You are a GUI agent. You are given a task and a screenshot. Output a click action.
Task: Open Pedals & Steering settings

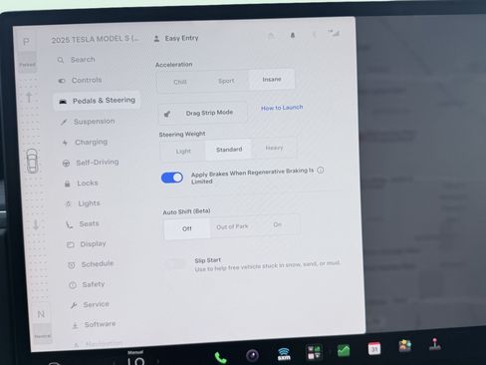pos(97,101)
